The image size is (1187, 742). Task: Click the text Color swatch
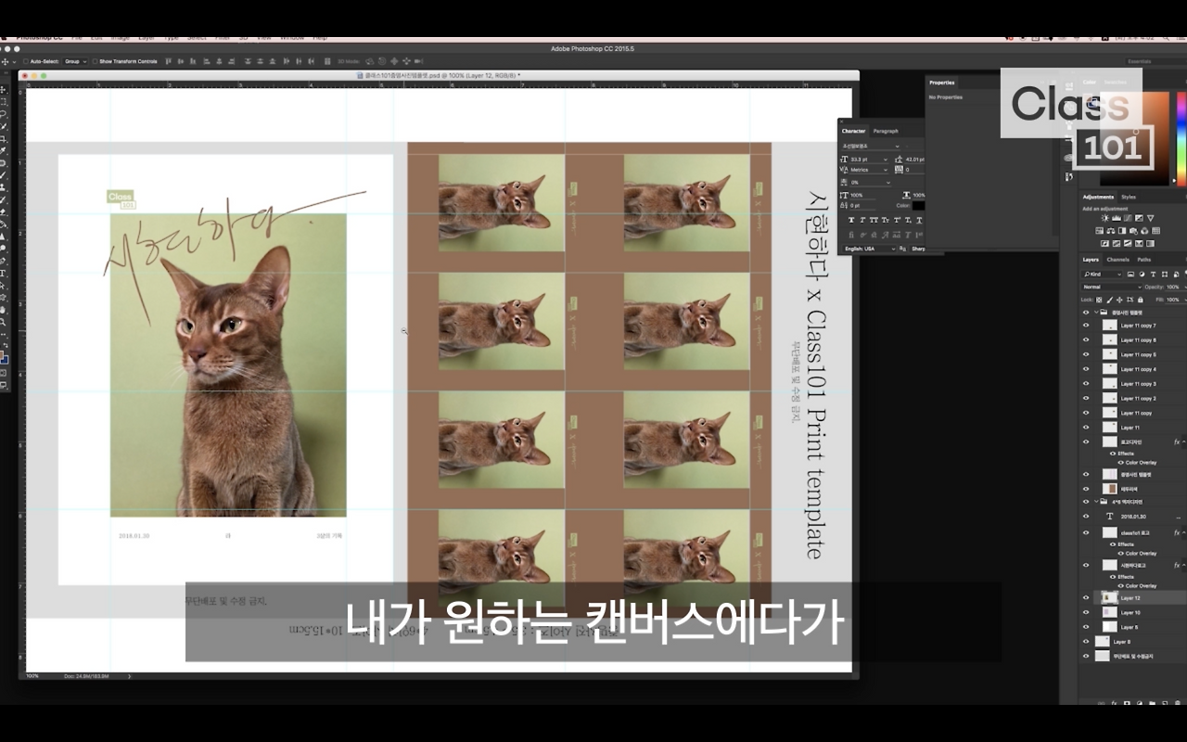(x=919, y=206)
